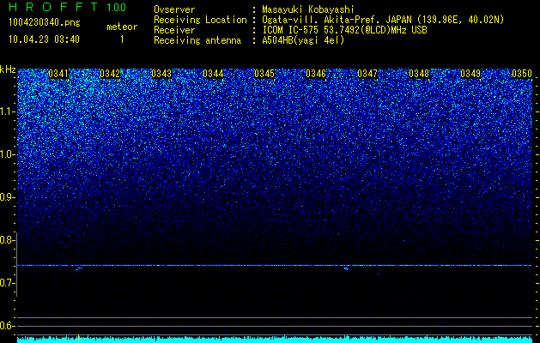
Task: Click the horizontal carrier line near 0.74 kHz
Action: tap(275, 265)
